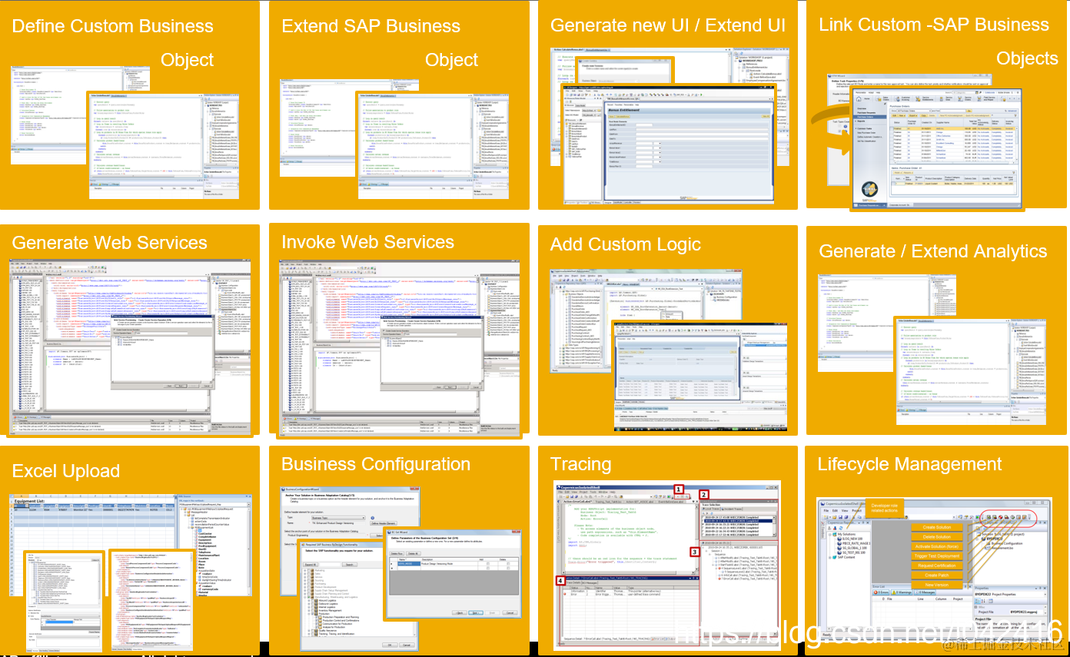Click Categorized icon in Properties panel
Image resolution: width=1070 pixels, height=657 pixels.
point(977,601)
